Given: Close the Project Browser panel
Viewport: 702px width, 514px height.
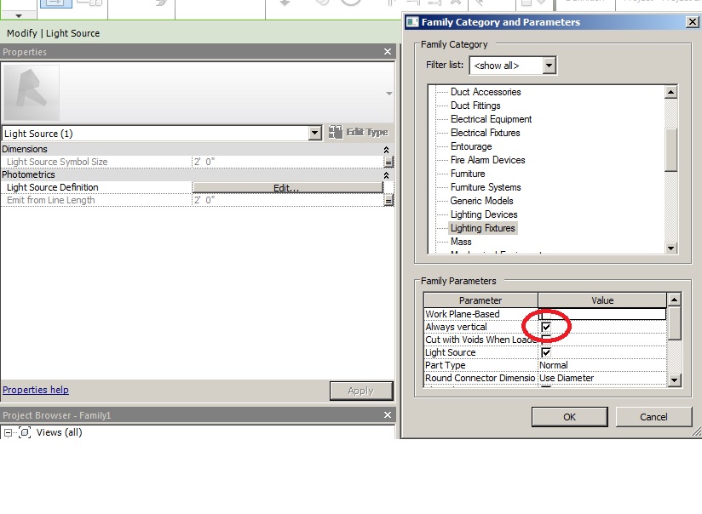Looking at the screenshot, I should coord(388,415).
